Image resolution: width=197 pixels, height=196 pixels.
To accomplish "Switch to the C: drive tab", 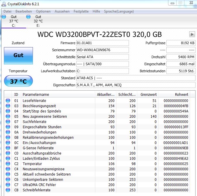I will [14, 21].
